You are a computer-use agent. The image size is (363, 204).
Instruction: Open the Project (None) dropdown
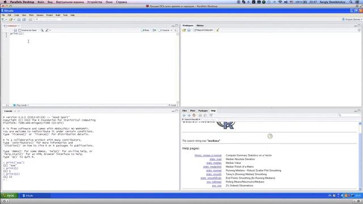[352, 20]
